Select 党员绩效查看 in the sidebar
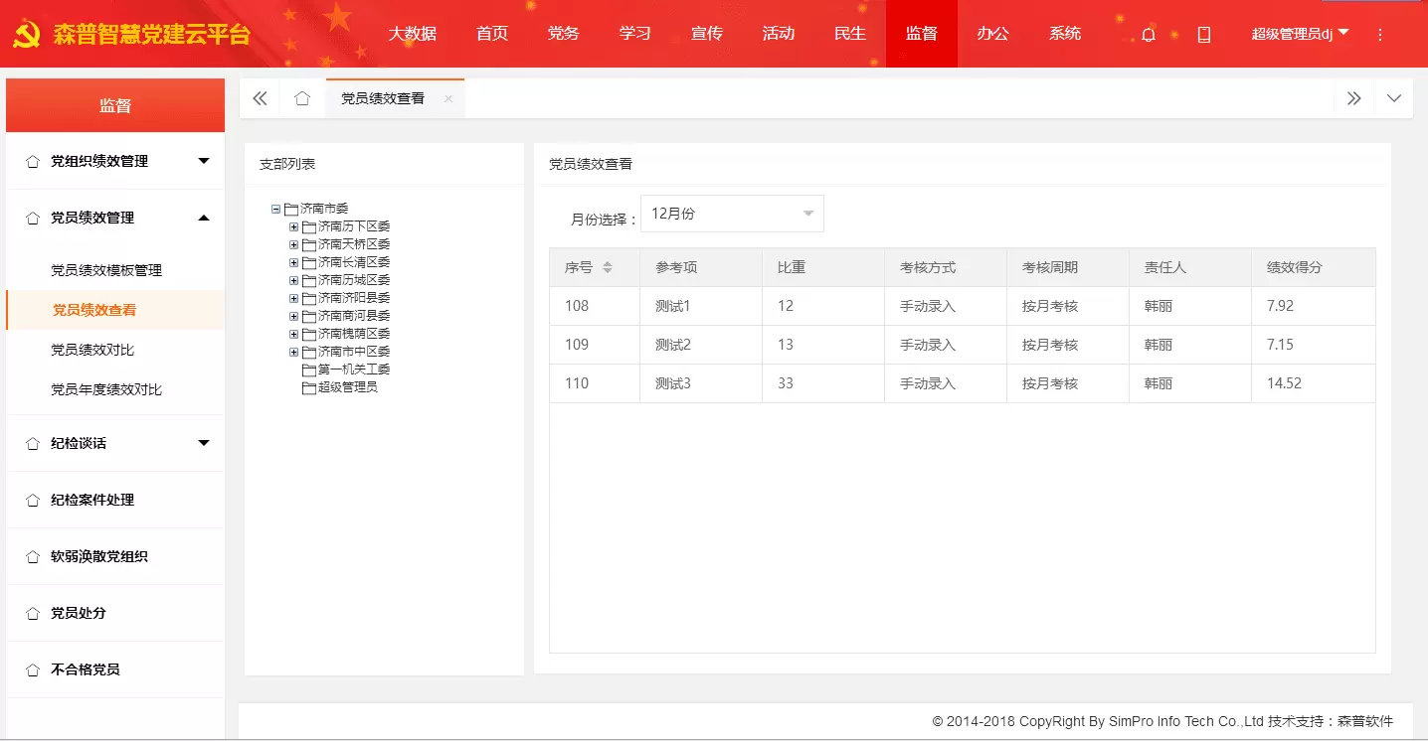This screenshot has height=741, width=1428. tap(115, 310)
